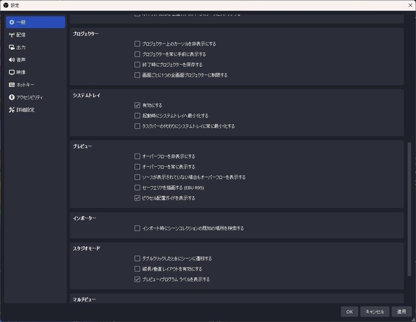The width and height of the screenshot is (416, 322).
Task: Toggle セーフエリアを描画する (EBU R95)
Action: pyautogui.click(x=137, y=187)
